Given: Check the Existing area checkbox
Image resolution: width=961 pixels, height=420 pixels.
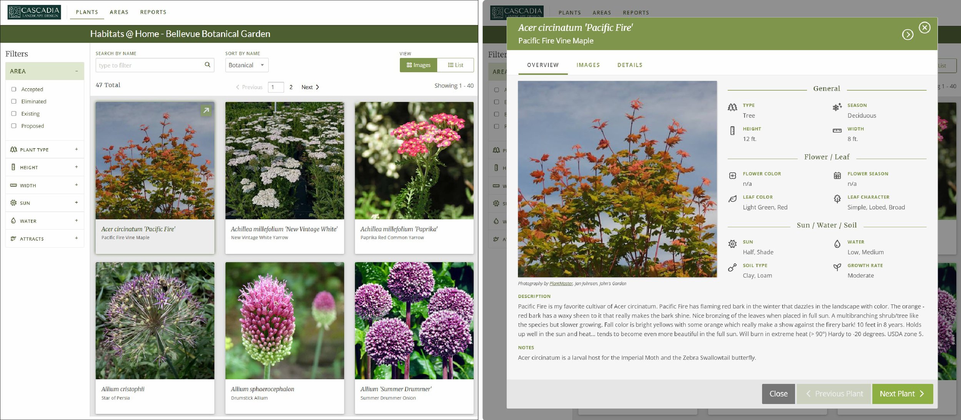Looking at the screenshot, I should (14, 114).
